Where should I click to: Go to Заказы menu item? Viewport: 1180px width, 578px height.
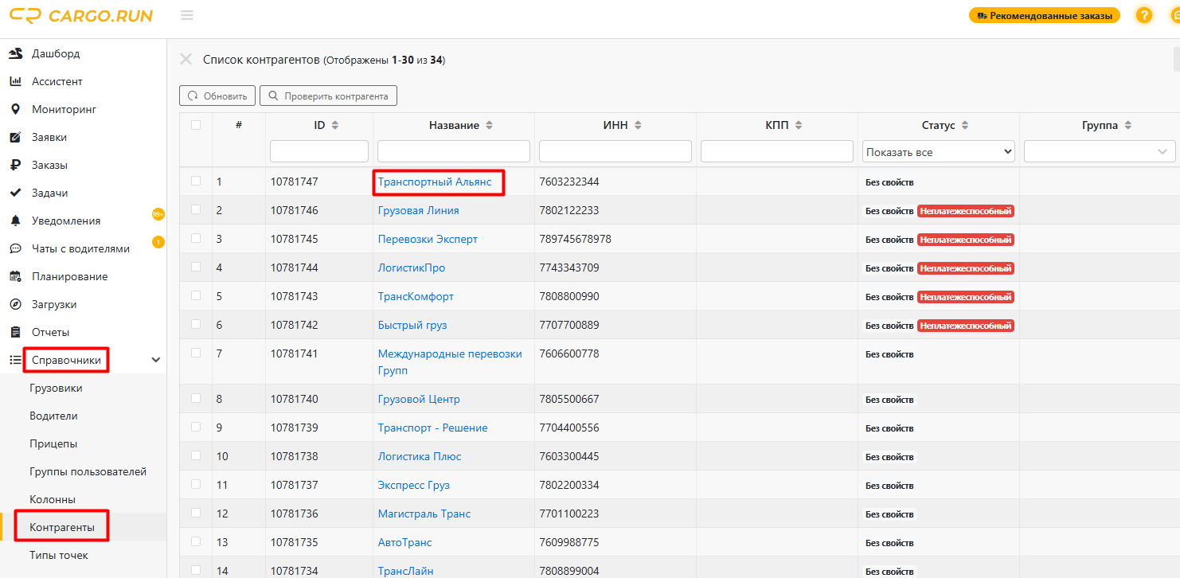pos(49,166)
